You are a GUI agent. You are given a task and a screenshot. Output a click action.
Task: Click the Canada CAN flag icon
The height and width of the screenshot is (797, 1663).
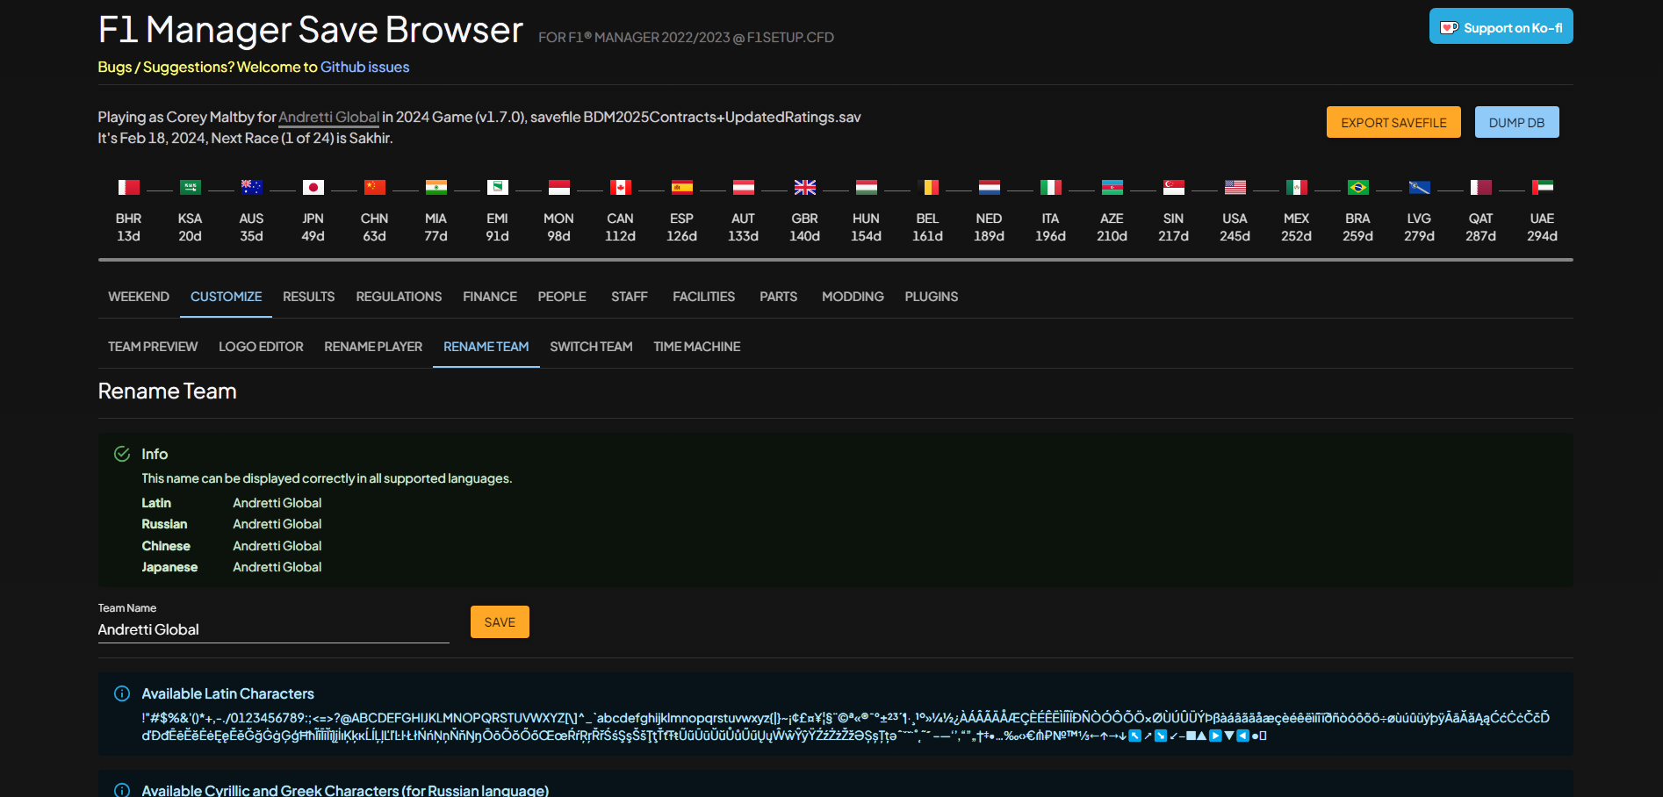coord(620,187)
